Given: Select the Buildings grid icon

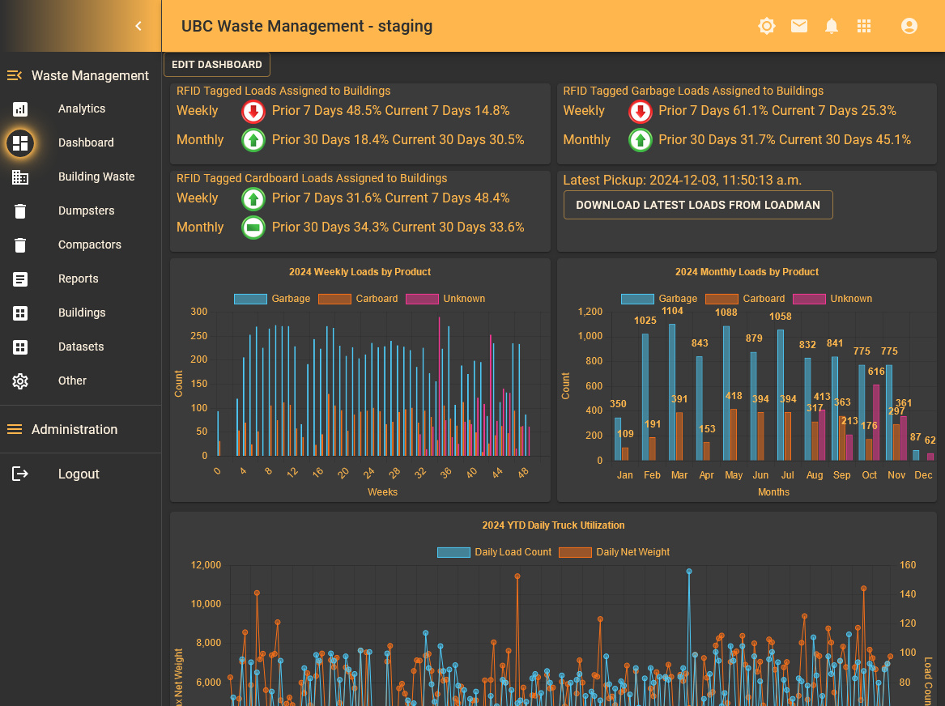Looking at the screenshot, I should click(20, 313).
